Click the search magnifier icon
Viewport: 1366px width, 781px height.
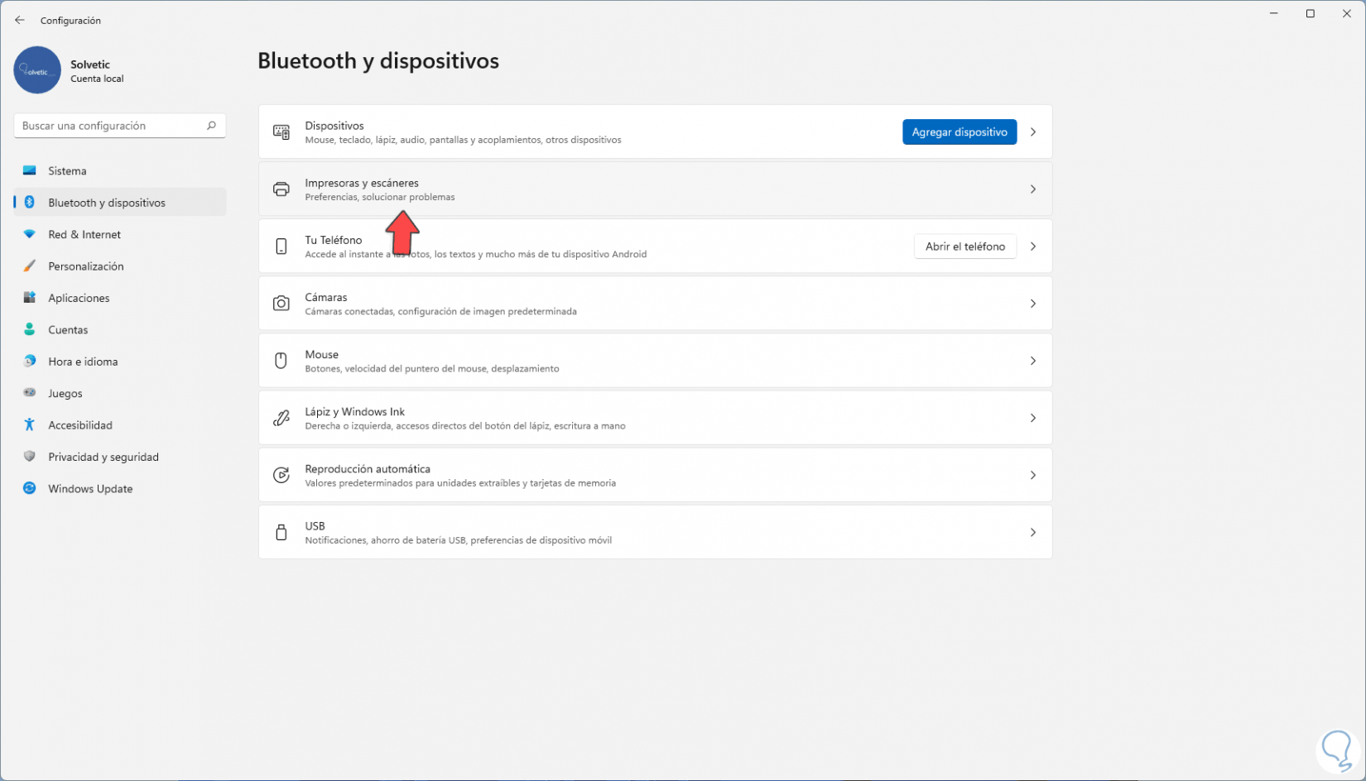(211, 126)
